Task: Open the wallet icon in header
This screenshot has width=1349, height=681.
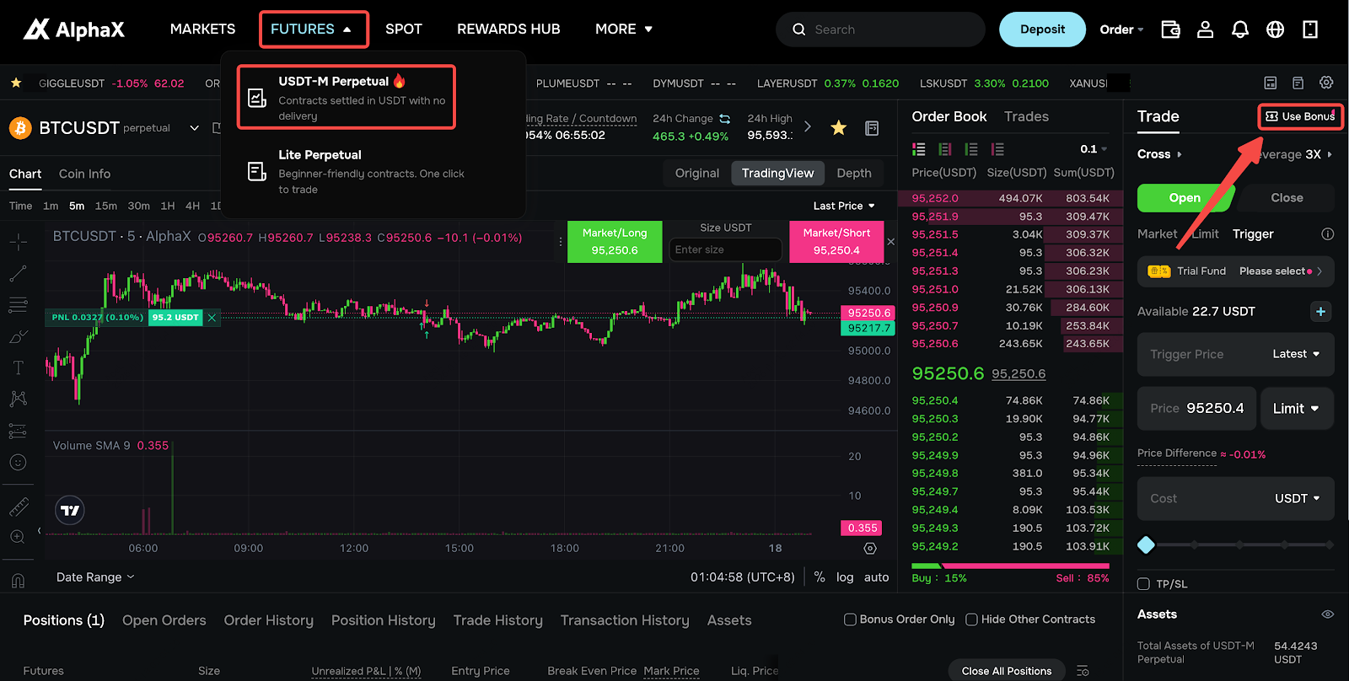Action: pyautogui.click(x=1170, y=29)
